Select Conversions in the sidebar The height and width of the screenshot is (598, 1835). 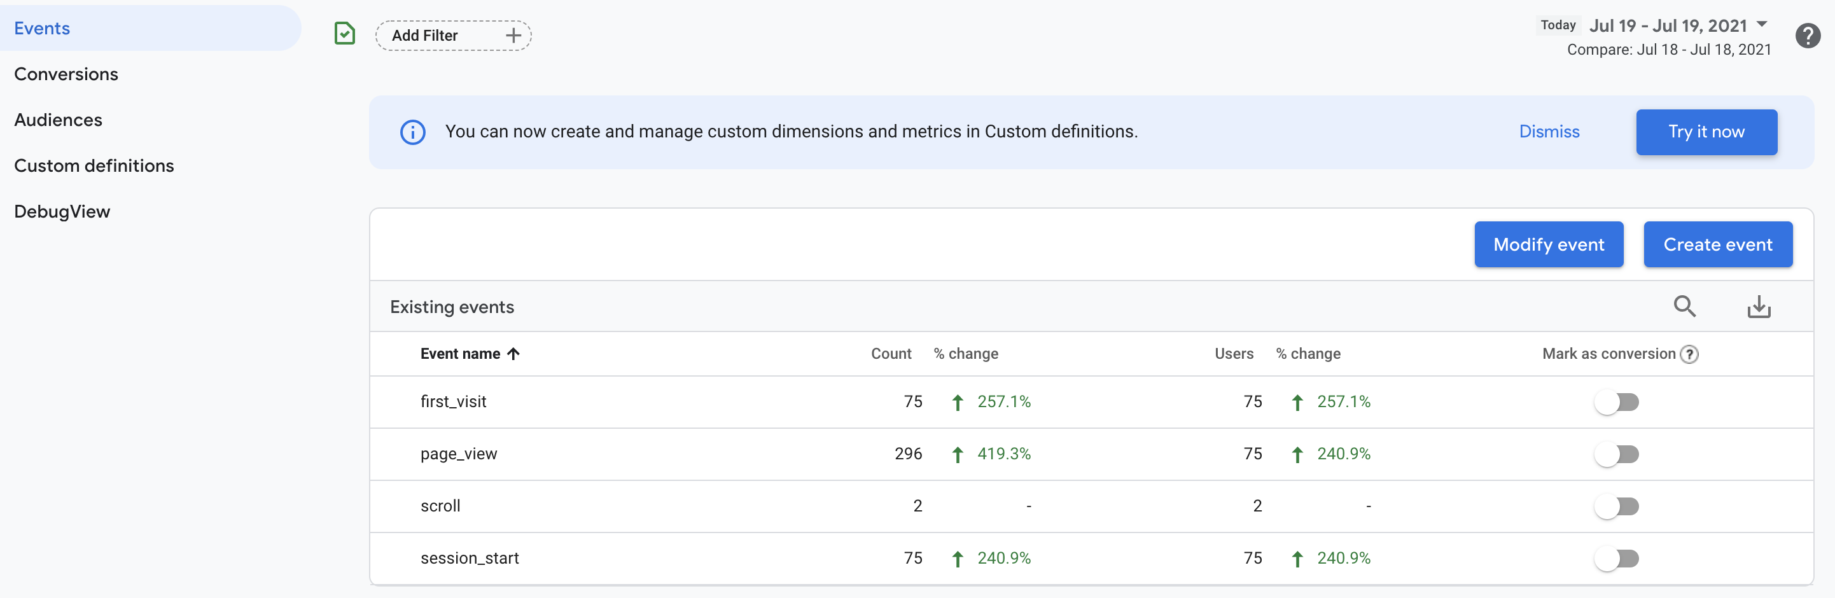coord(66,73)
